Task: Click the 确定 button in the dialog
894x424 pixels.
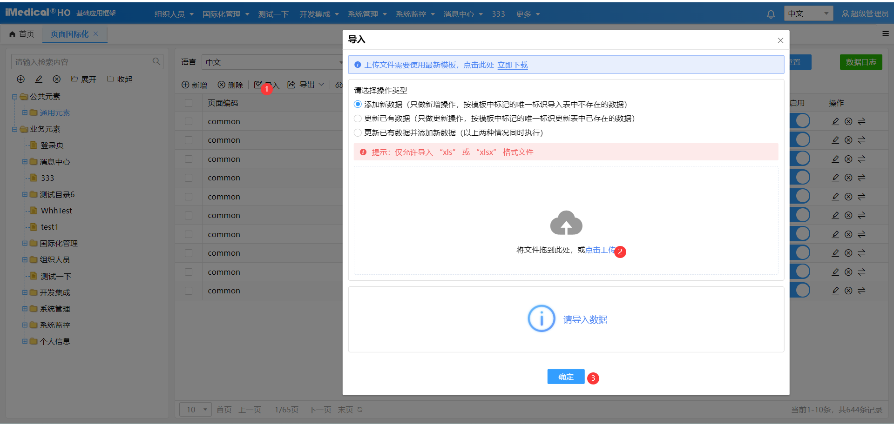Action: [x=566, y=377]
